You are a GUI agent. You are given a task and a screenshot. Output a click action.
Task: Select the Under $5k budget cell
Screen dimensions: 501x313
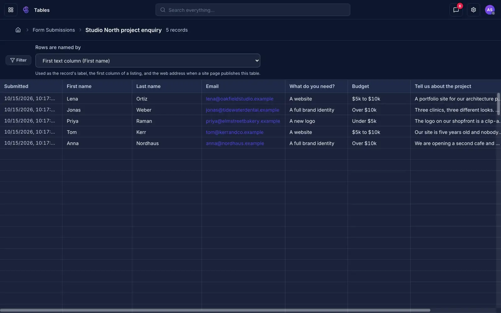[379, 121]
